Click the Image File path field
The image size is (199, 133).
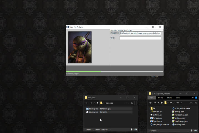tap(140, 33)
